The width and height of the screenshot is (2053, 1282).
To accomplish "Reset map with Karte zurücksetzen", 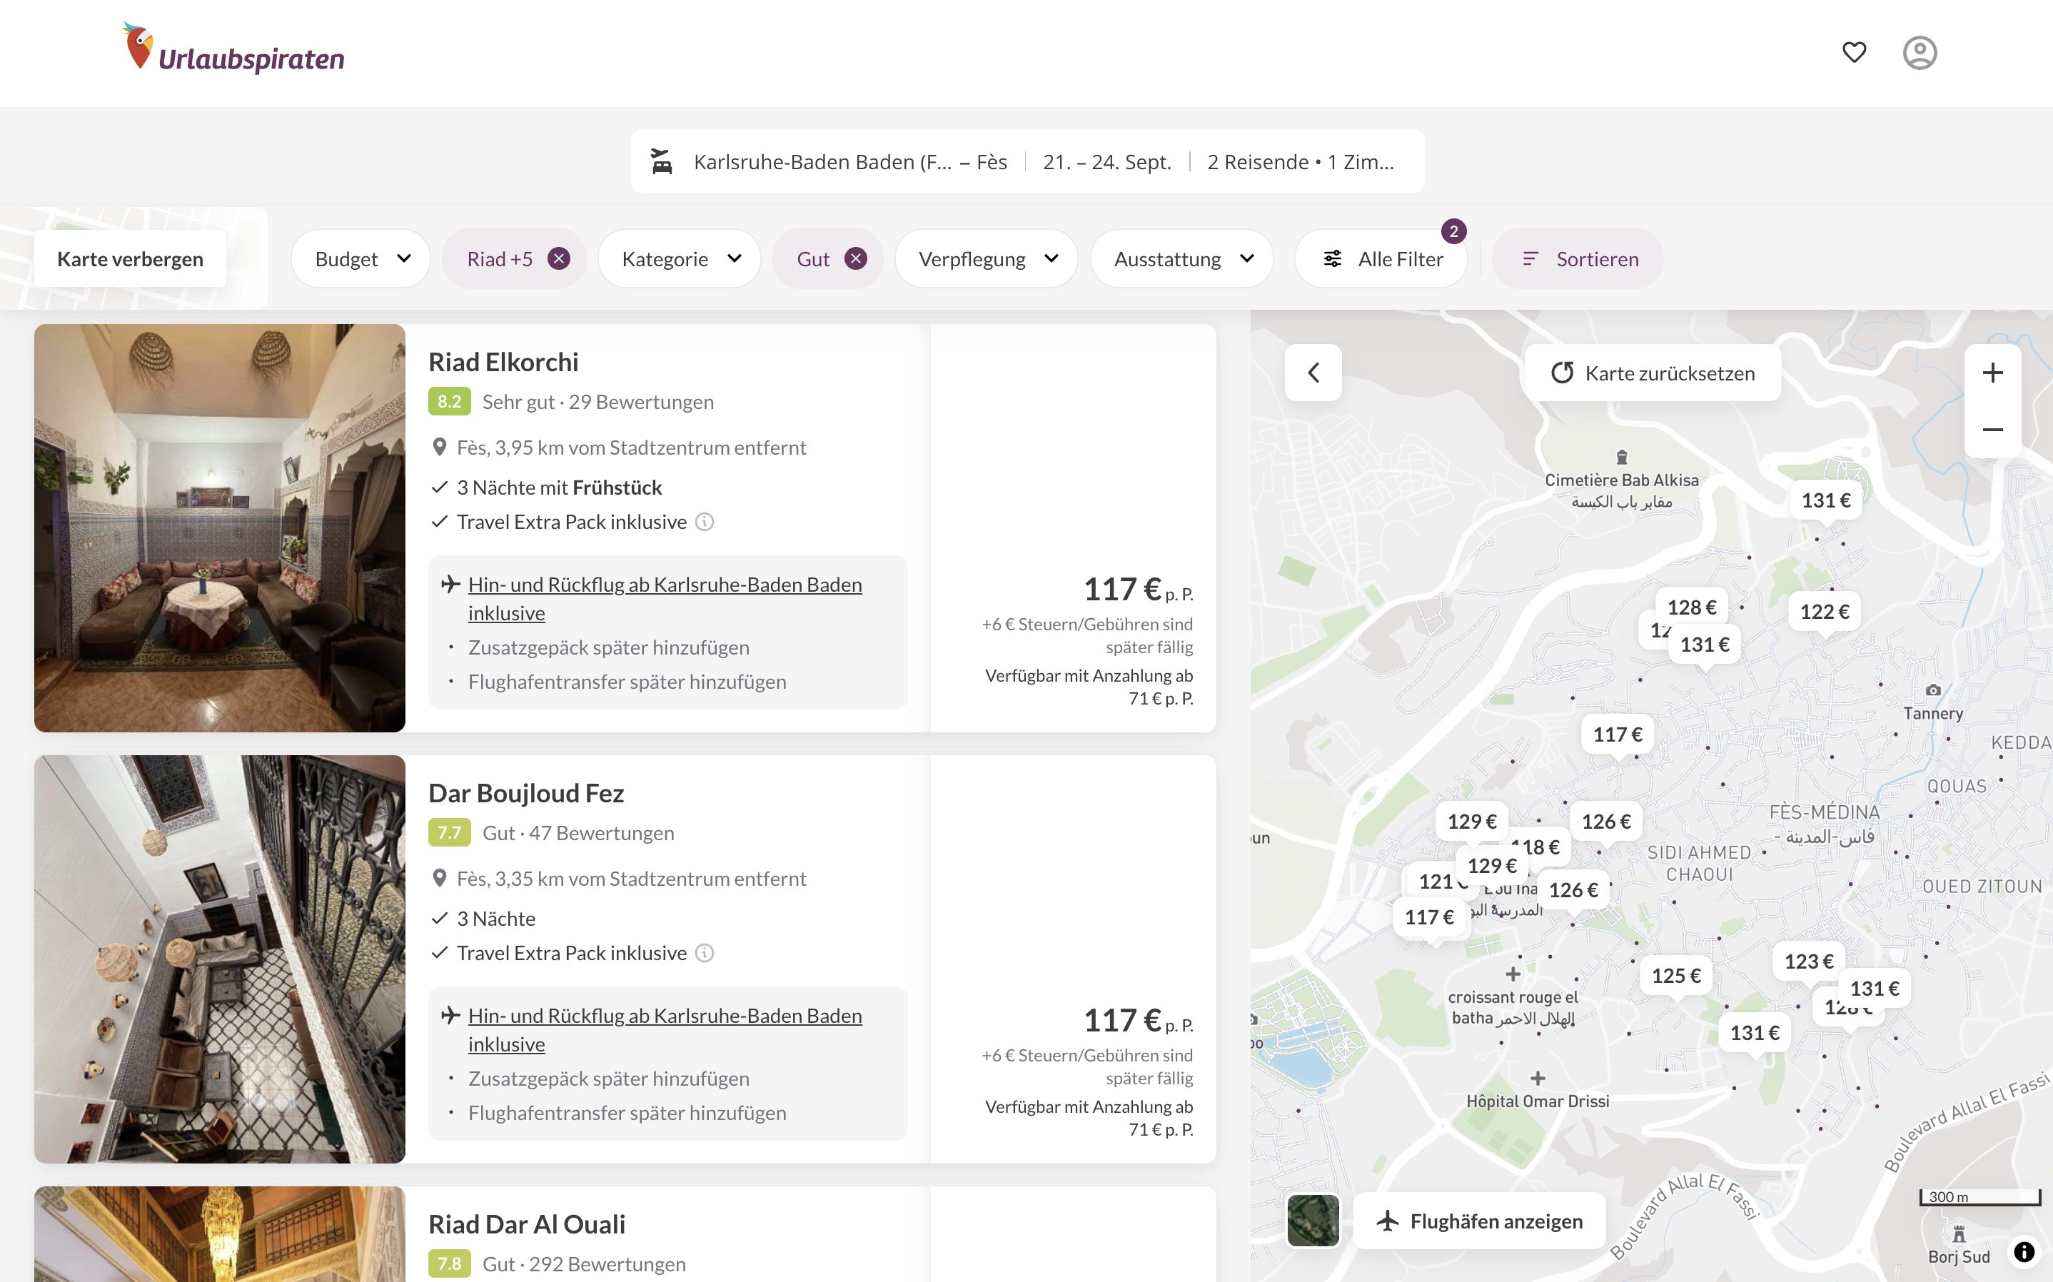I will point(1653,373).
